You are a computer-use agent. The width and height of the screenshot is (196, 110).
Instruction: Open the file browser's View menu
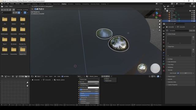6,6
